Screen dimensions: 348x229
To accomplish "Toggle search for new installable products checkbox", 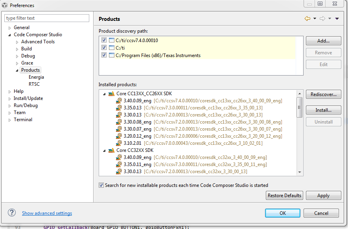I will (x=101, y=185).
